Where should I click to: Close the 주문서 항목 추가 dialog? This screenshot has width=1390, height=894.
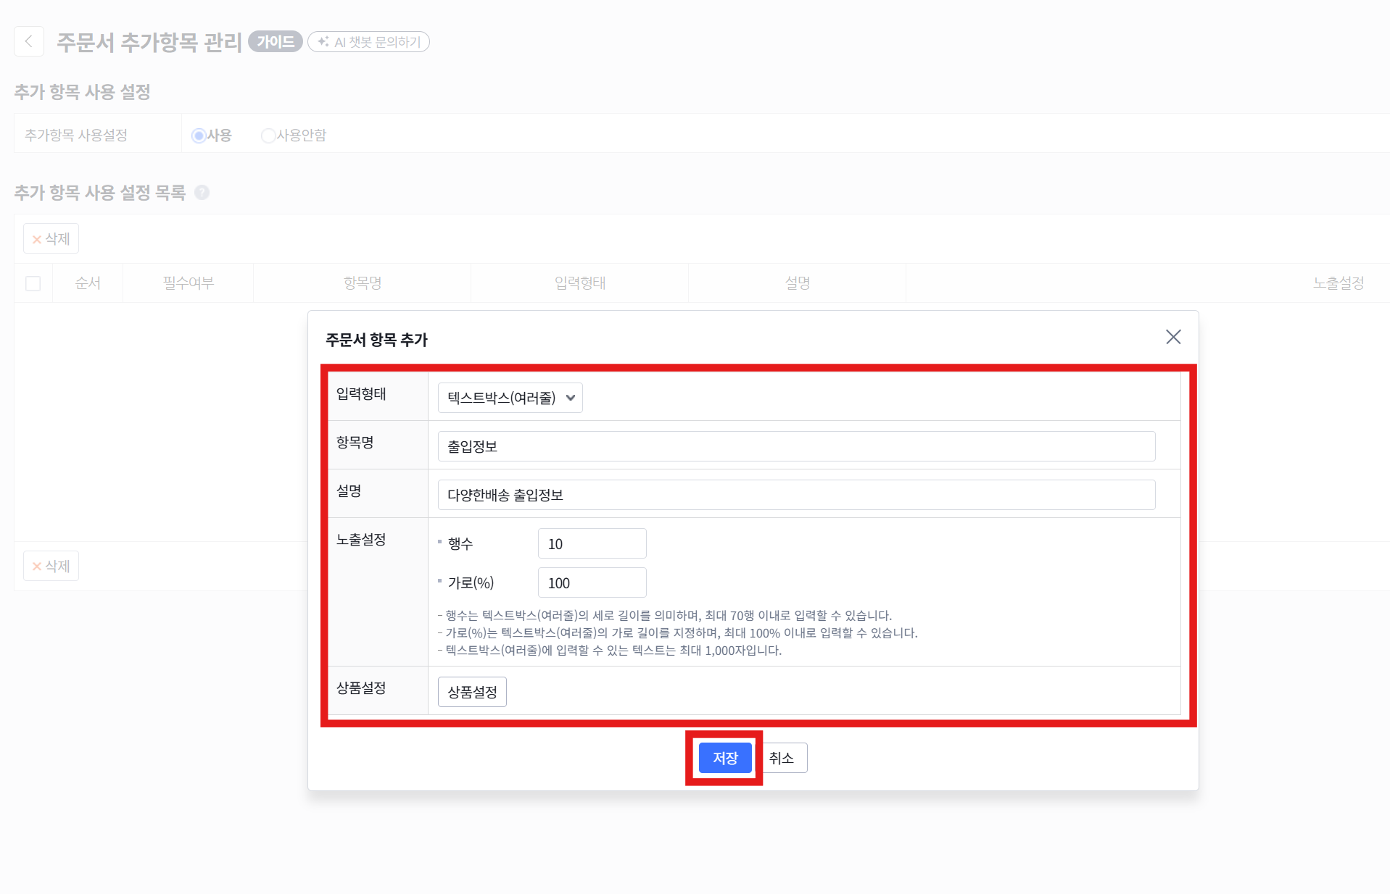point(1173,337)
